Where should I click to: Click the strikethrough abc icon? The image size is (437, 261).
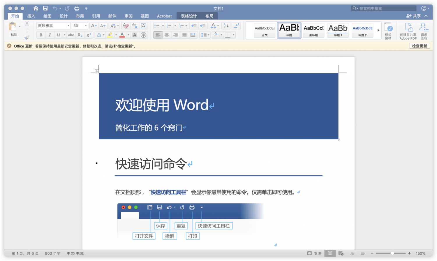(x=71, y=35)
